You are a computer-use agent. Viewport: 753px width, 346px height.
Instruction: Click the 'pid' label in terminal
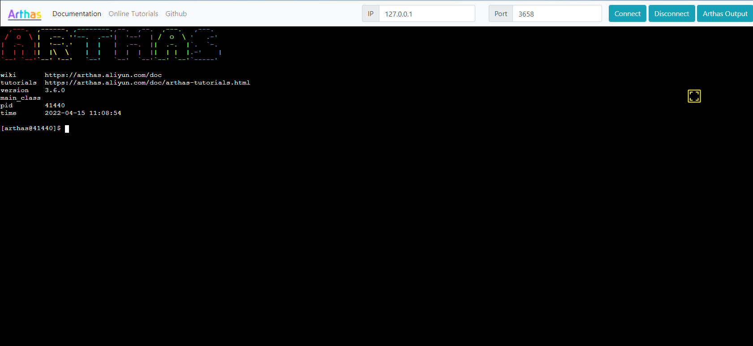tap(6, 105)
